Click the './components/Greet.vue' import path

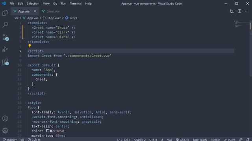87,56
